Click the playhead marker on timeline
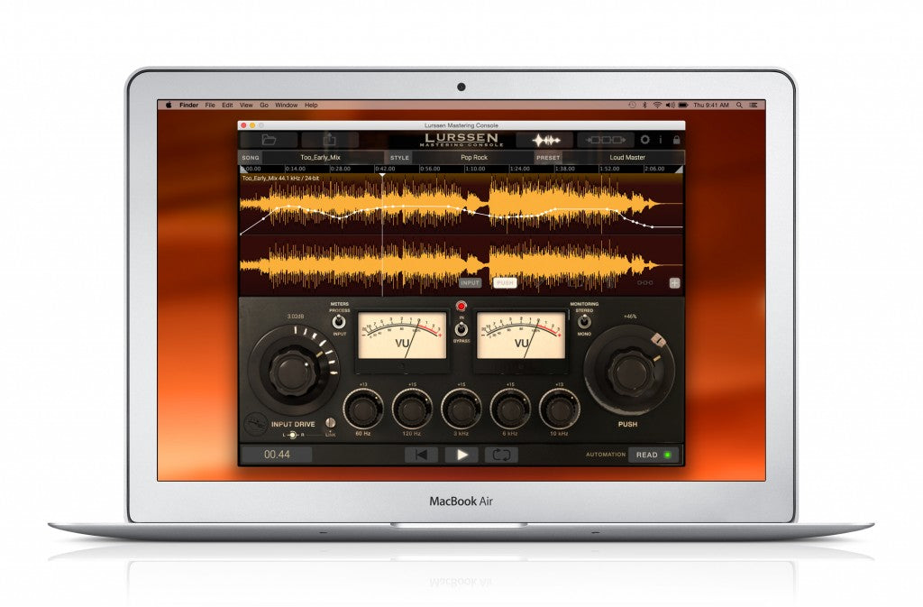Viewport: 923px width, 607px height. point(382,175)
